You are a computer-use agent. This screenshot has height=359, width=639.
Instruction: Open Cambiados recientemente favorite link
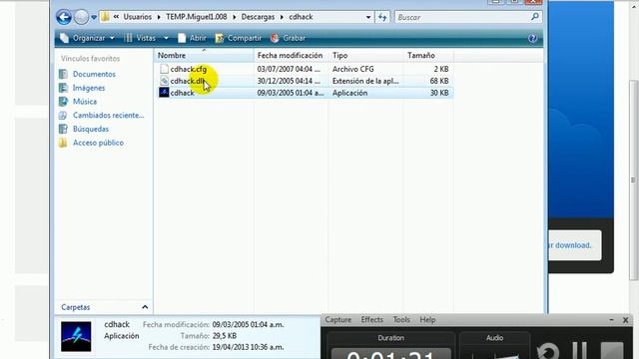tap(109, 116)
